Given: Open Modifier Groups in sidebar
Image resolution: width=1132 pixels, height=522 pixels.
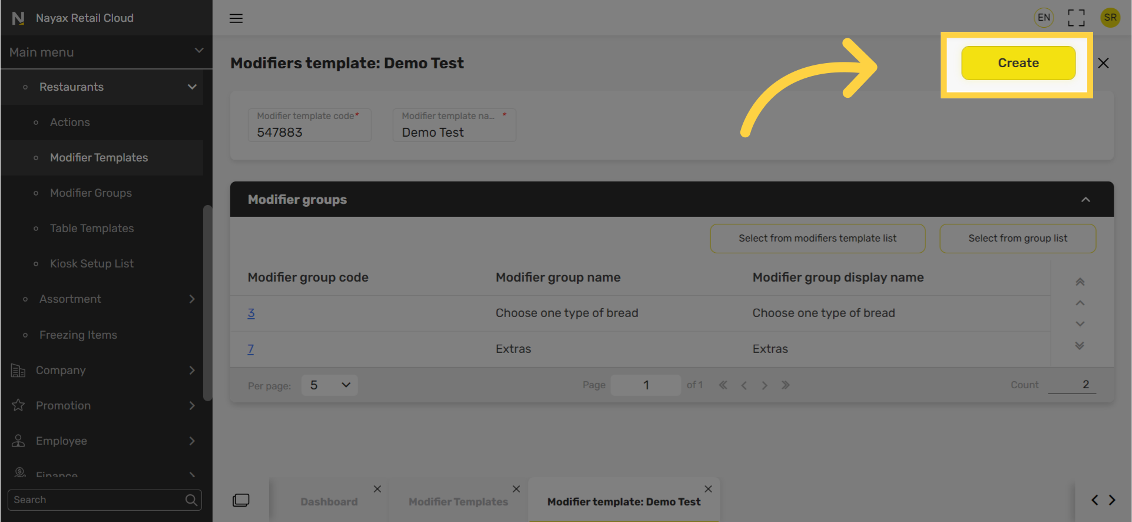Looking at the screenshot, I should tap(91, 193).
